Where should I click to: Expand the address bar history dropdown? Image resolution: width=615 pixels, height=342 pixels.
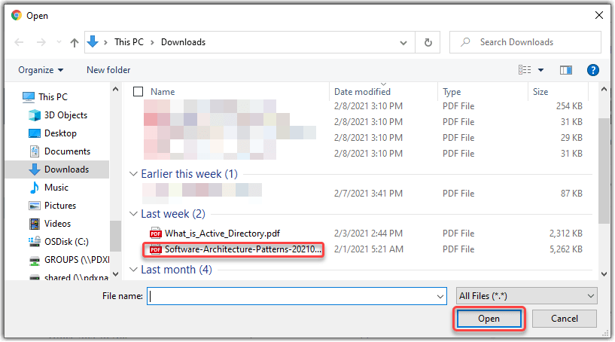pos(407,42)
